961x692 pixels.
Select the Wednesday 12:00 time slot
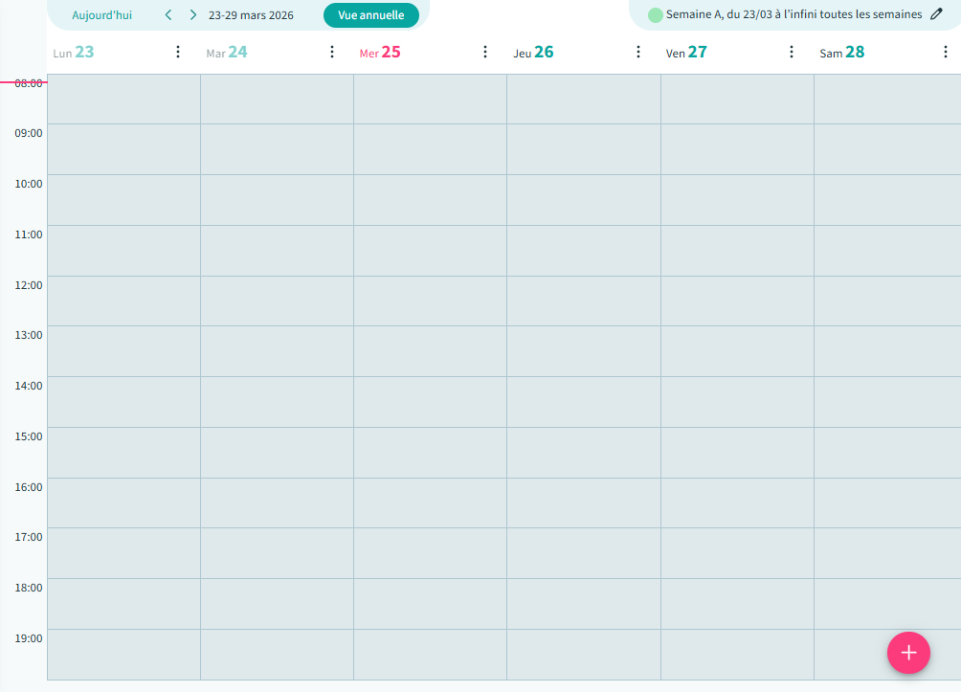(x=430, y=301)
